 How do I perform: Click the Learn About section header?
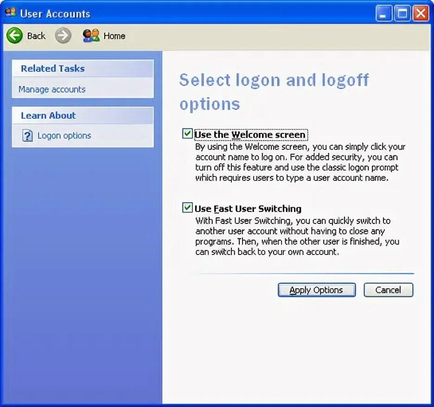tap(48, 115)
